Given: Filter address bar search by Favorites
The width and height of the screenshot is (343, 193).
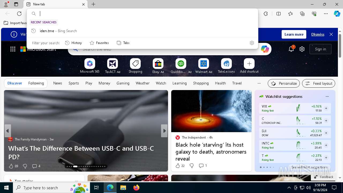Looking at the screenshot, I should point(99,43).
